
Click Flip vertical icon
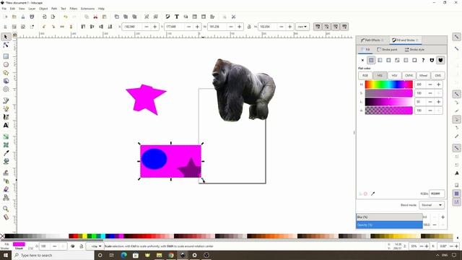coord(71,27)
